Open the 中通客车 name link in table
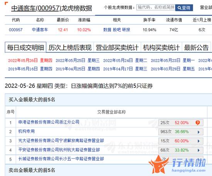This screenshot has width=212, height=176. [x=40, y=30]
